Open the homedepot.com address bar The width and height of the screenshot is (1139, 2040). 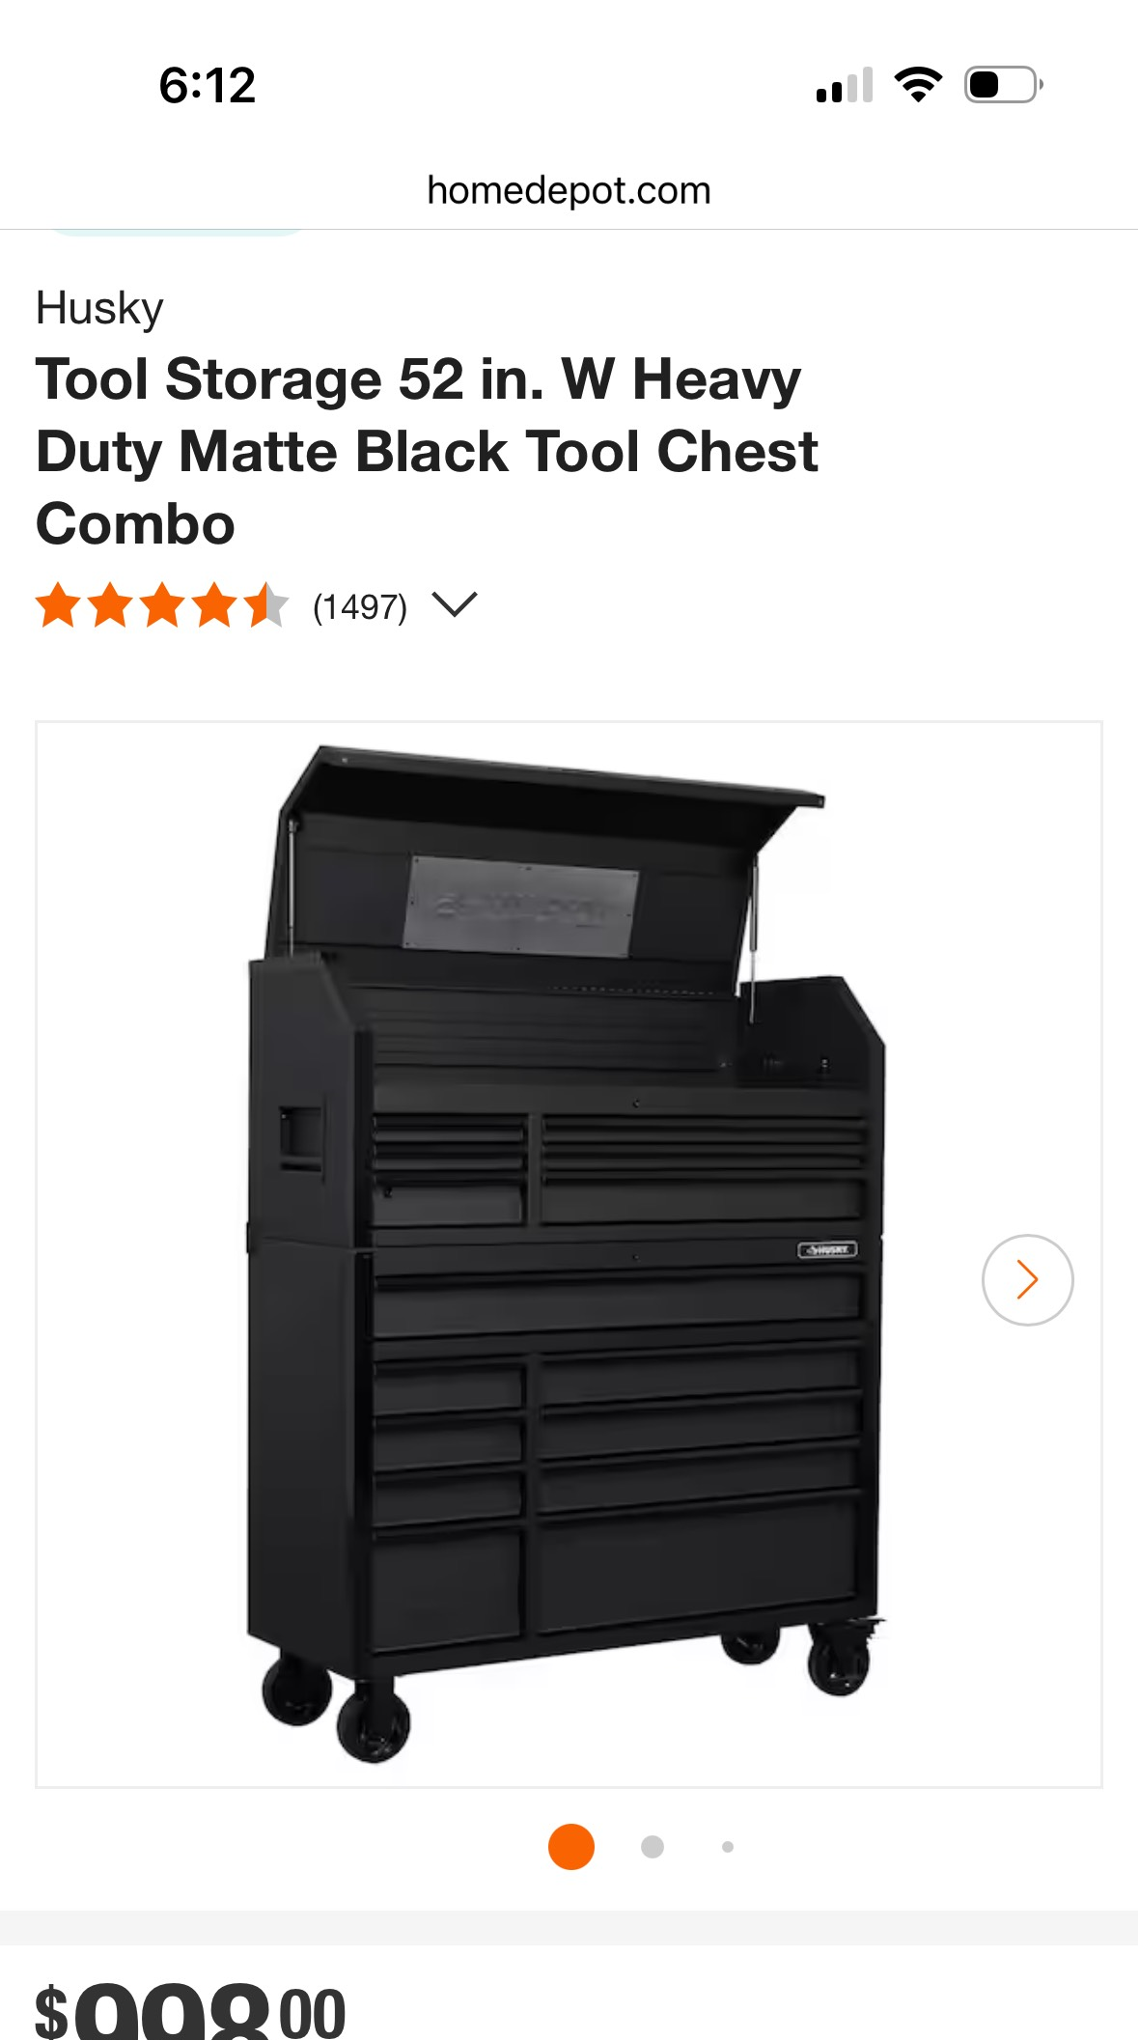tap(569, 190)
